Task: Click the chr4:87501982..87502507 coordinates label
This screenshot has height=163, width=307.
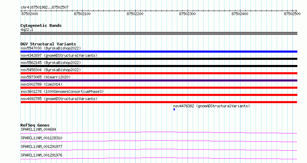Action: pyautogui.click(x=44, y=7)
